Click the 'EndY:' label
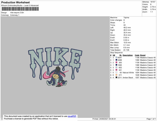 coord(113,40)
